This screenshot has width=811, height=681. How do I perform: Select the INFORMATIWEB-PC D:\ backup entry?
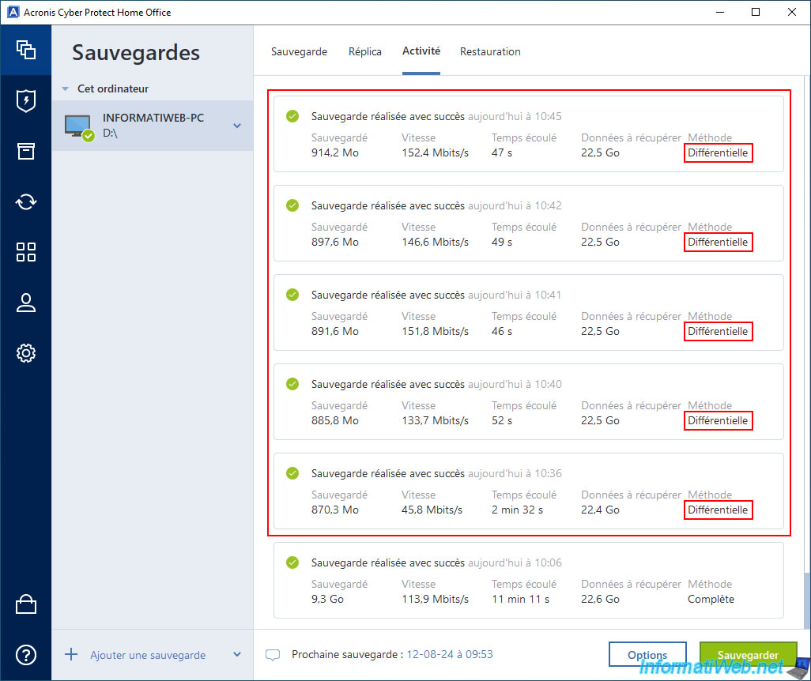click(152, 126)
